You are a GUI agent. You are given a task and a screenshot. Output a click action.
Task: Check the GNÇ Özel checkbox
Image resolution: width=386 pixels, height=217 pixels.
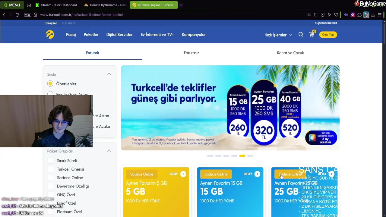(x=50, y=195)
